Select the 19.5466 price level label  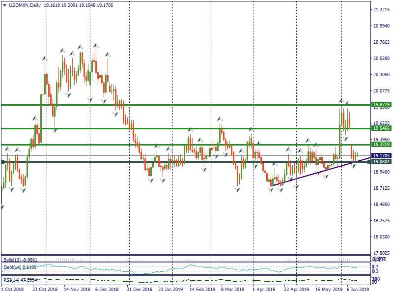(381, 128)
